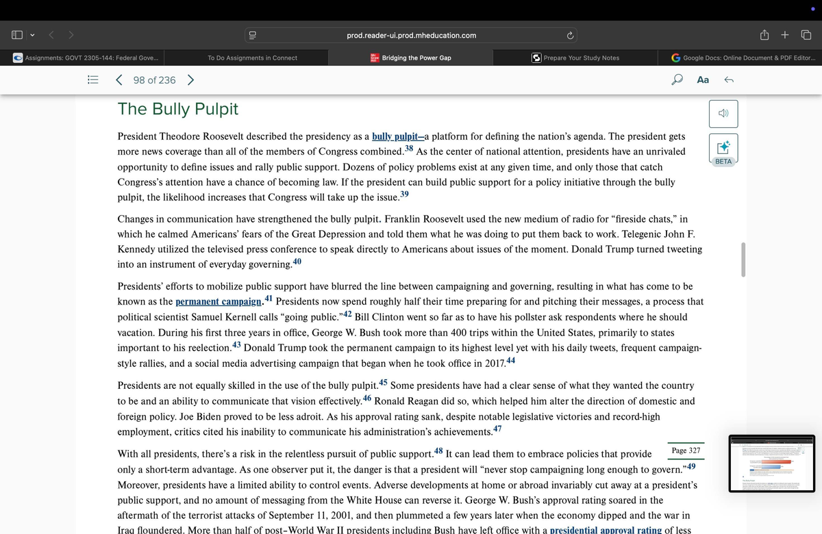Open the table of contents list
The image size is (822, 534).
[x=94, y=80]
